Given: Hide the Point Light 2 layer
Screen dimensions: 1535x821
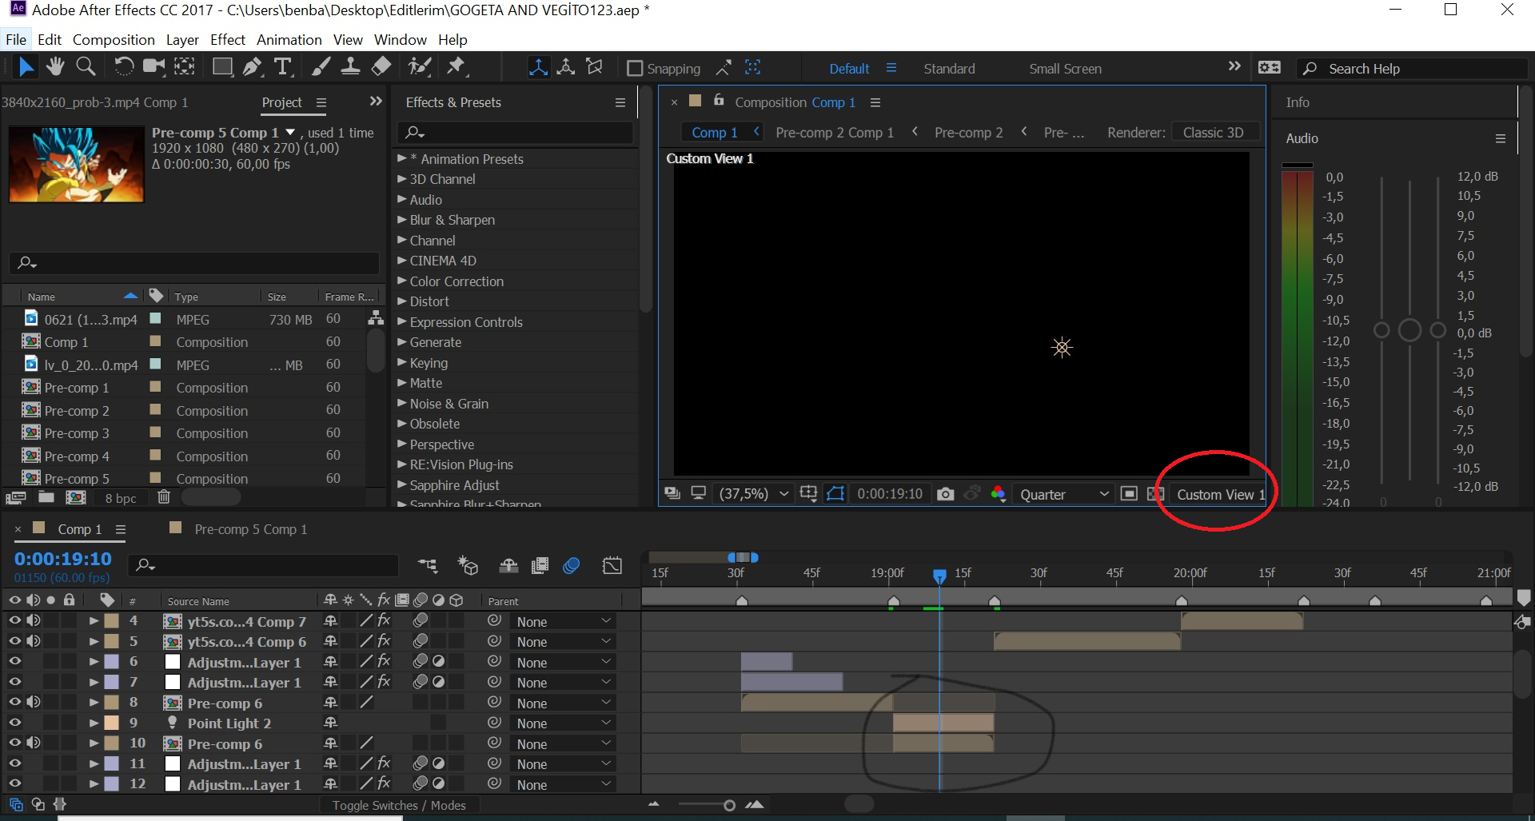Looking at the screenshot, I should 14,723.
